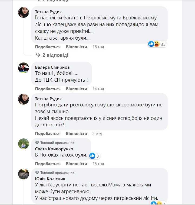
Task: Toggle "Подобається" on the 2 год comment
Action: (x=48, y=134)
